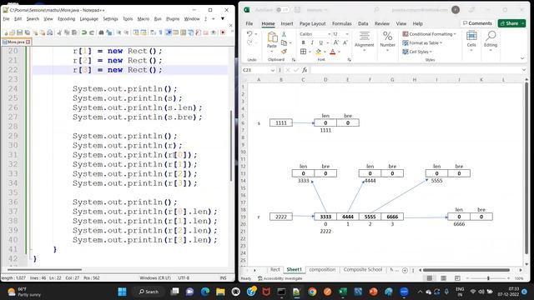Click Excel Copy icon

pyautogui.click(x=284, y=42)
